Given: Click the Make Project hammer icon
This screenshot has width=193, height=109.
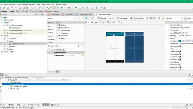Looking at the screenshot, I should click(48, 8).
